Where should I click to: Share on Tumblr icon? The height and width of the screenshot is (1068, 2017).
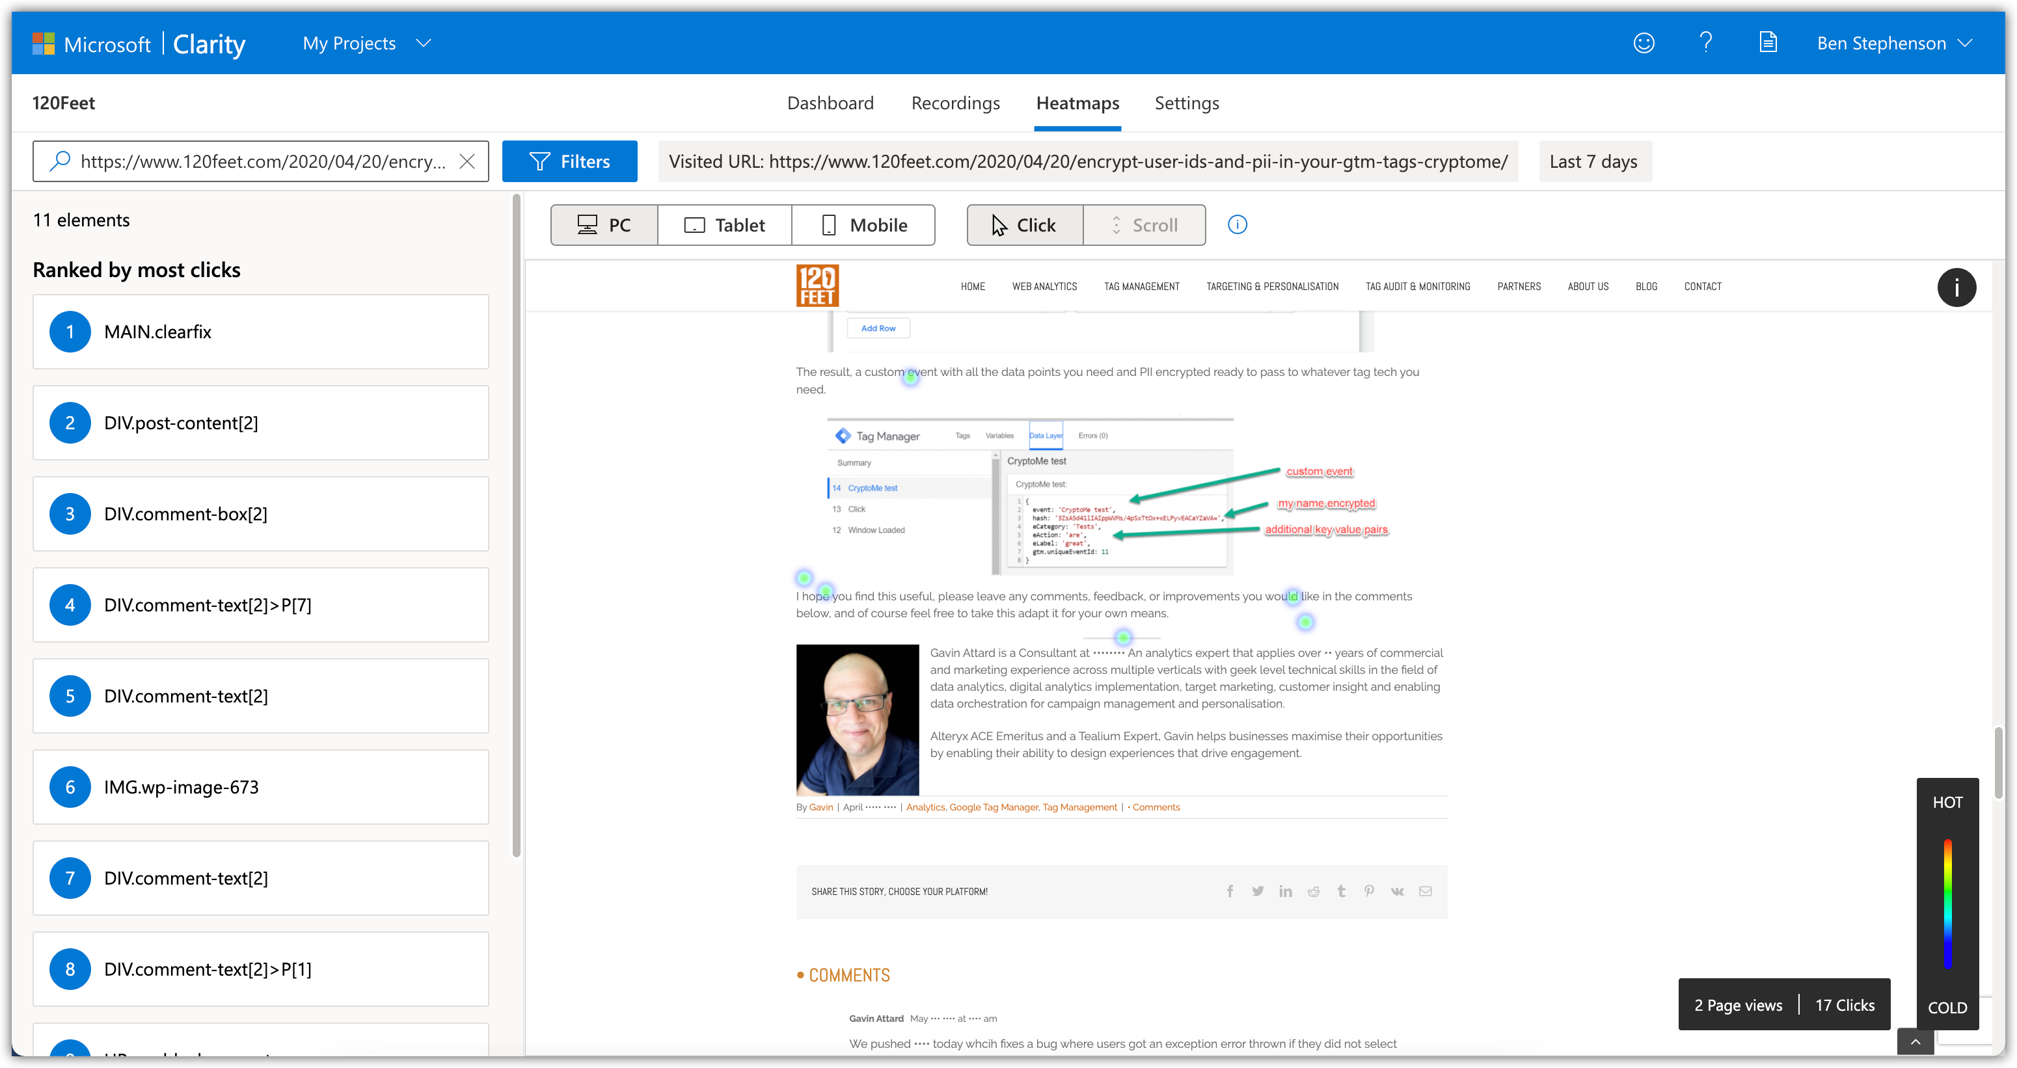[1341, 891]
